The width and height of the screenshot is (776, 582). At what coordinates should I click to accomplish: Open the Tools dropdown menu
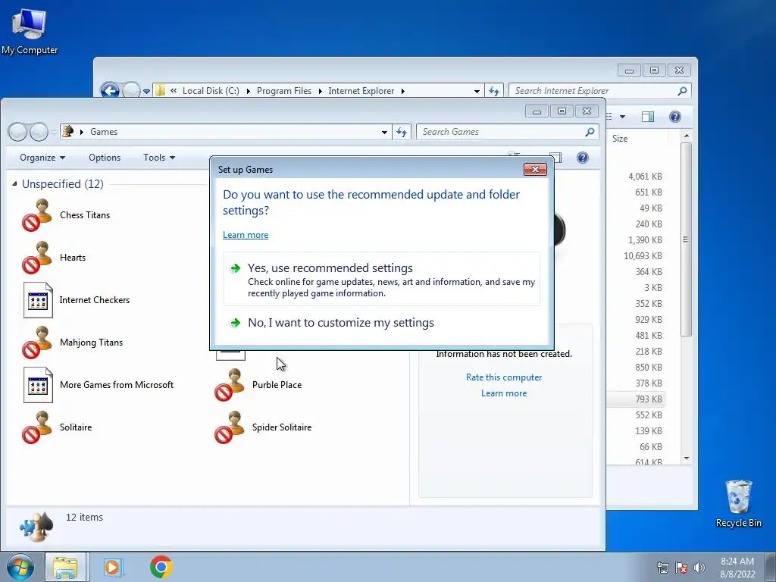(x=159, y=158)
